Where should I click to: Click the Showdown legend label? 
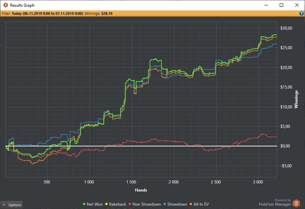(177, 204)
